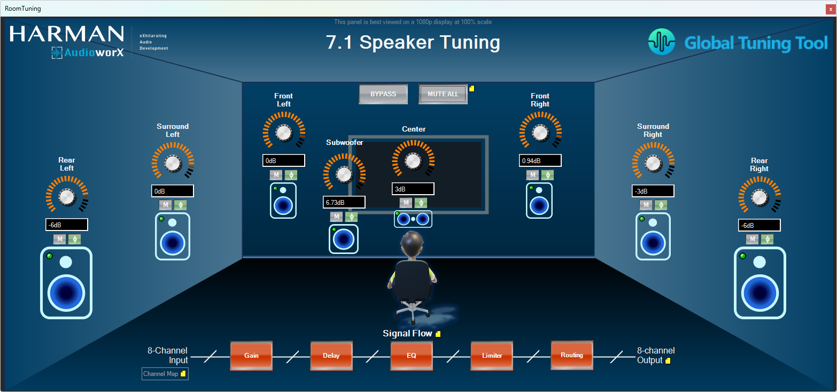Click the Rear Left gain knob

pyautogui.click(x=67, y=197)
